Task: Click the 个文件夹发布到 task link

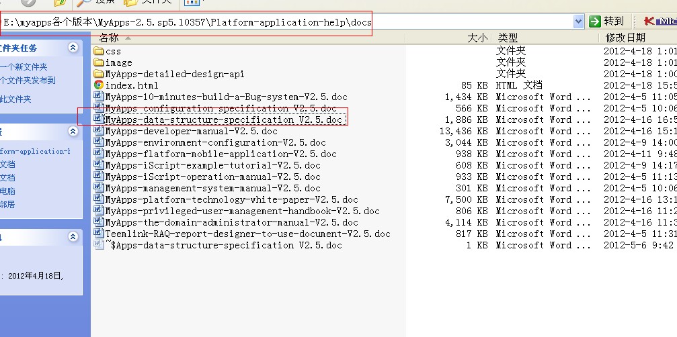Action: click(x=28, y=80)
